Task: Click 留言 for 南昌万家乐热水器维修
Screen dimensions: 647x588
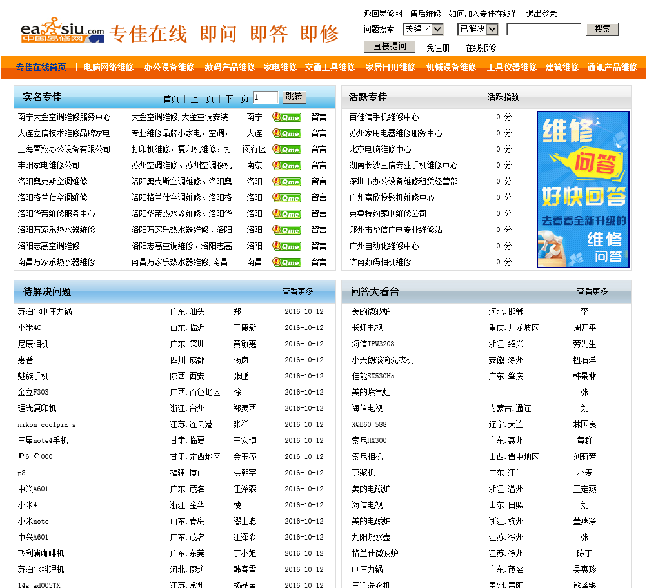Action: (319, 262)
